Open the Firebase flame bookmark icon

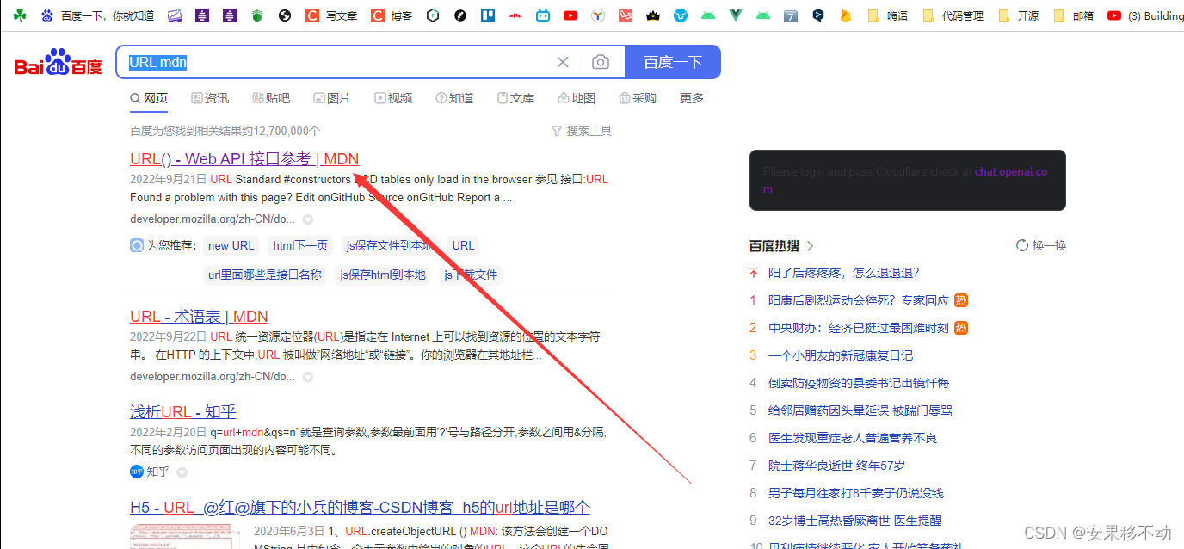pyautogui.click(x=846, y=15)
